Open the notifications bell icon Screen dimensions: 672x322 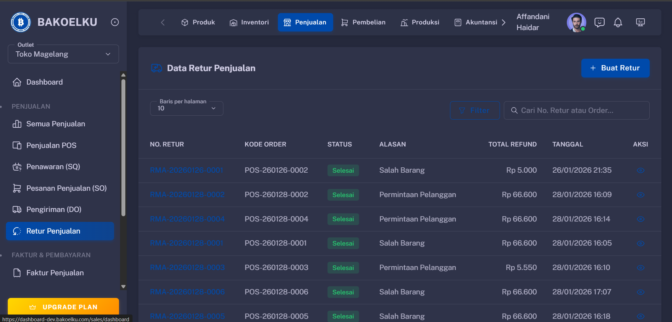click(x=618, y=22)
